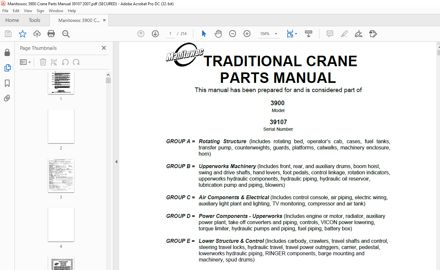This screenshot has height=270, width=440.
Task: Select the Manitowoc 3900 document tab
Action: pos(79,20)
